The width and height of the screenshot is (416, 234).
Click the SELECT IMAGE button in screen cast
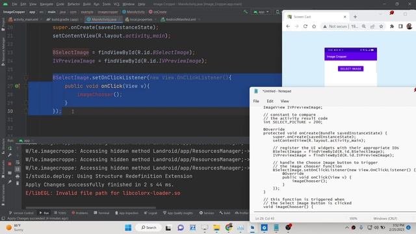350,69
